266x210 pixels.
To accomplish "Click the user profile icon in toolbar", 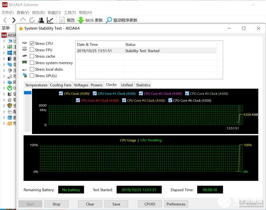I will (41, 20).
